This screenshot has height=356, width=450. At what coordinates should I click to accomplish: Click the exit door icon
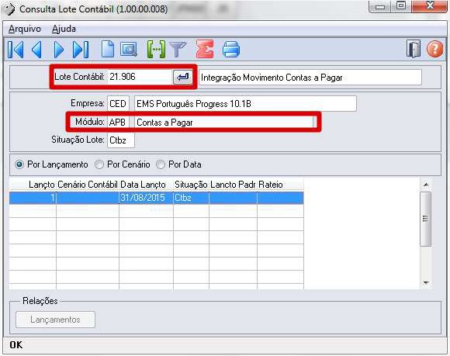pyautogui.click(x=414, y=49)
